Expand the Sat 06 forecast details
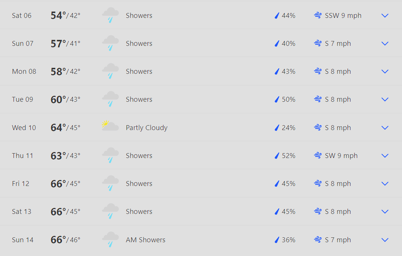Screen dimensions: 402x256 [x=385, y=16]
